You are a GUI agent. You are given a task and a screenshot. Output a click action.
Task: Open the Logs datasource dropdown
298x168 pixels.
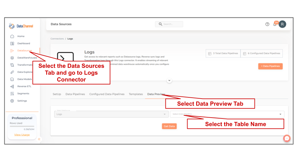pyautogui.click(x=111, y=114)
